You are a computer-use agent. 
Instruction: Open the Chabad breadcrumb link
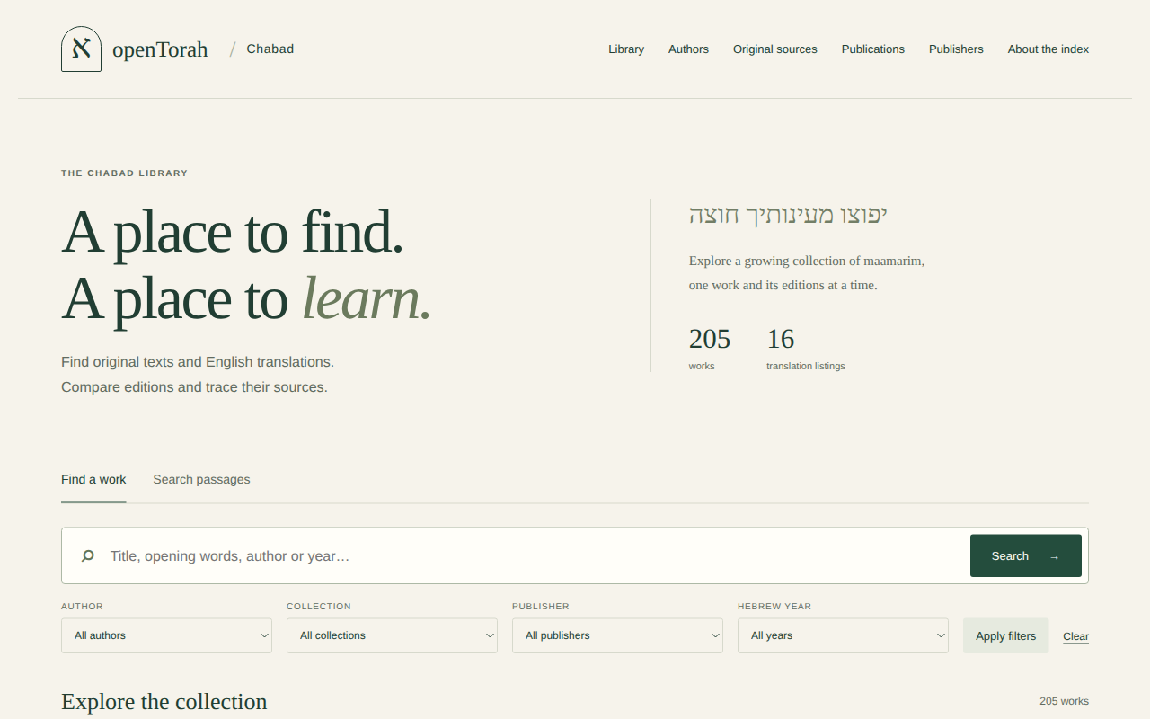270,49
